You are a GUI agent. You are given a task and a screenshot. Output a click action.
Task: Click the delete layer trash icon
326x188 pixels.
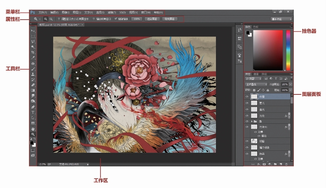286,164
